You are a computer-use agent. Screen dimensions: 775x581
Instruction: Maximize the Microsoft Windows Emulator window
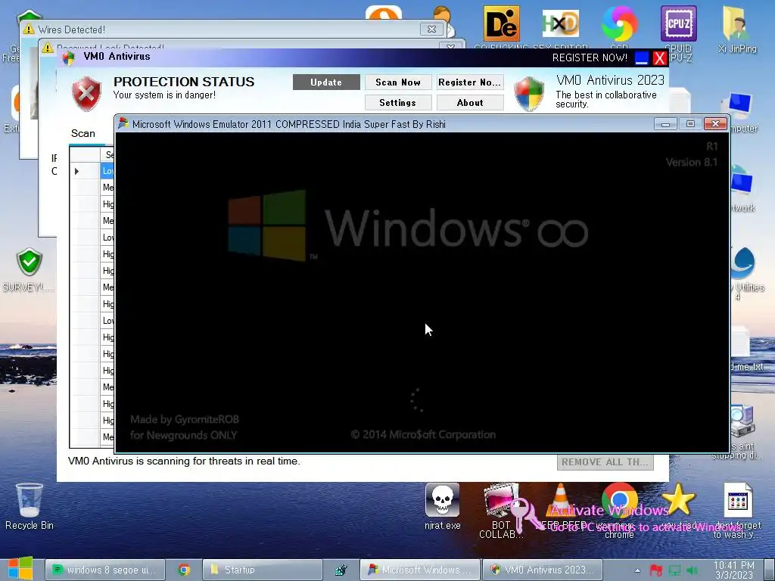pyautogui.click(x=690, y=123)
